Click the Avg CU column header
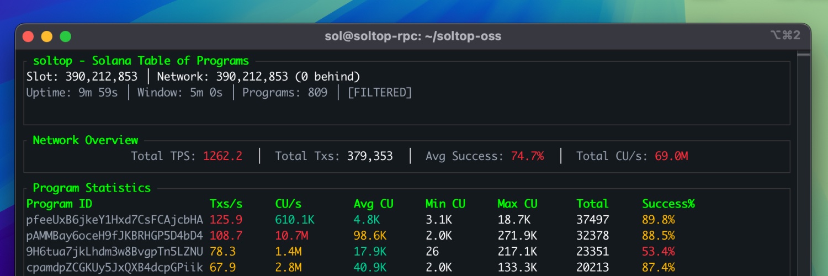Viewport: 828px width, 276px height. click(x=373, y=204)
